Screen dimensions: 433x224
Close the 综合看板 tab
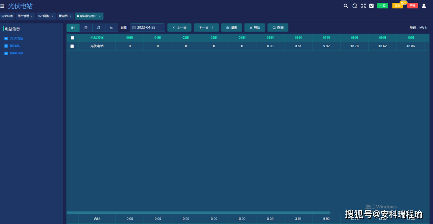[x=53, y=16]
